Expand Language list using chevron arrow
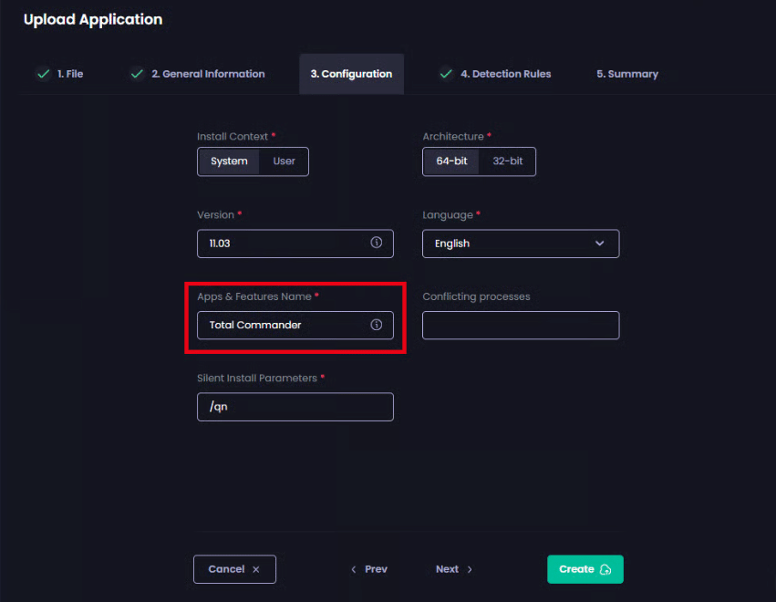This screenshot has width=776, height=602. click(599, 244)
